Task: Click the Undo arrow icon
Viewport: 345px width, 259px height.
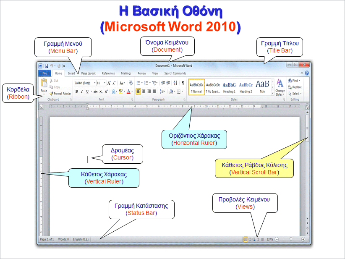Action: 52,66
